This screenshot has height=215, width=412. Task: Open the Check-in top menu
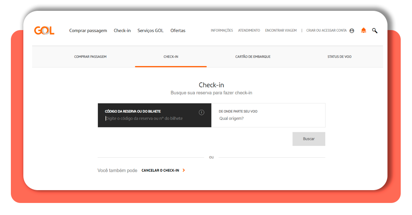(122, 30)
